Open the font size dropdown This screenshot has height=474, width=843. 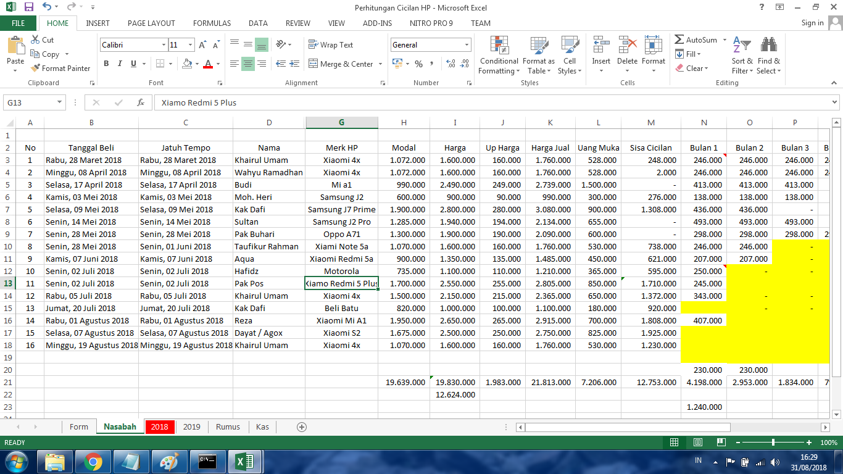[x=191, y=45]
